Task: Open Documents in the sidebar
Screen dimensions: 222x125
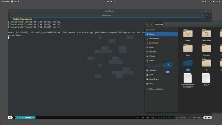Action: (162, 39)
